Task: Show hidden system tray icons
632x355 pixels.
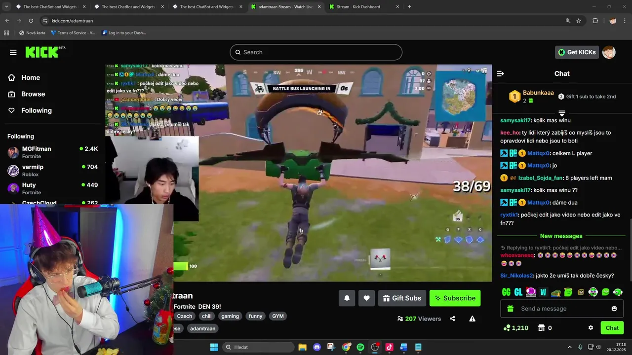Action: pyautogui.click(x=569, y=347)
